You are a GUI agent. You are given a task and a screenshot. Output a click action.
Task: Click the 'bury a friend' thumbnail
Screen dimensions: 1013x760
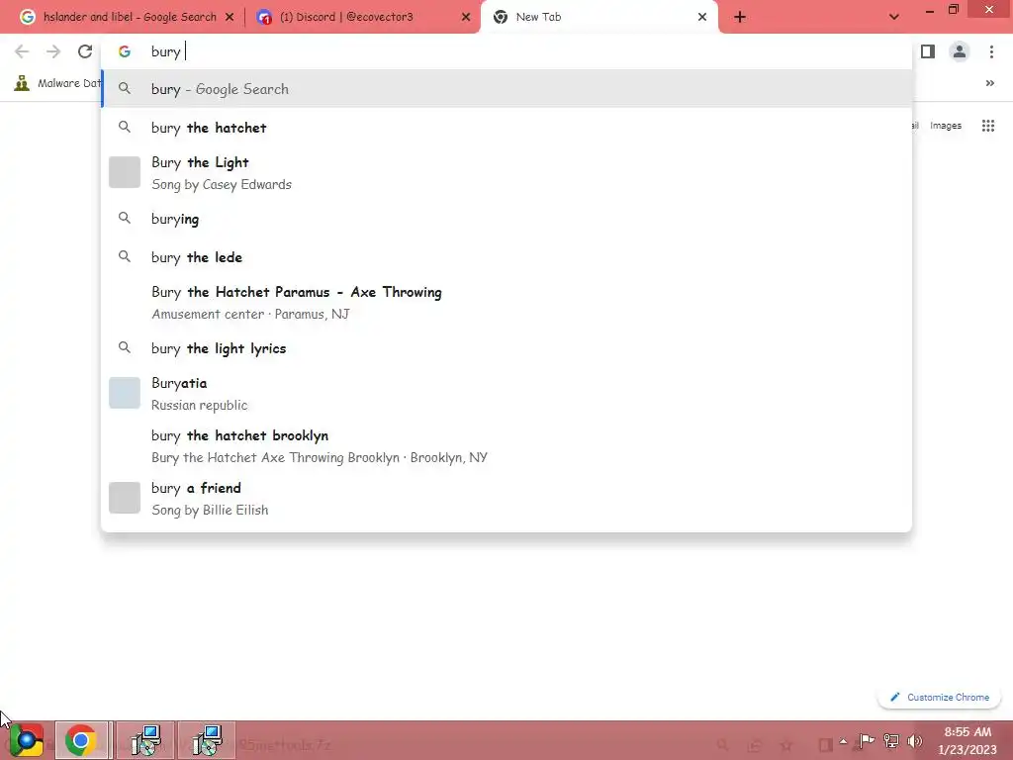(x=125, y=498)
